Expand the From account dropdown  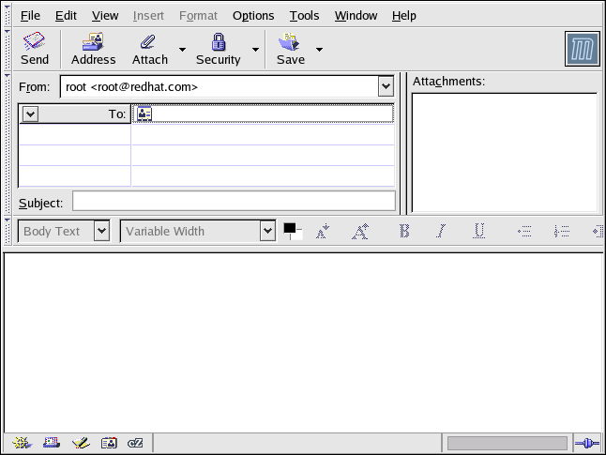coord(386,86)
